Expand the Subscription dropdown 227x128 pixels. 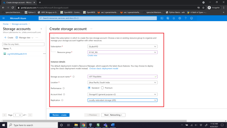(123, 46)
